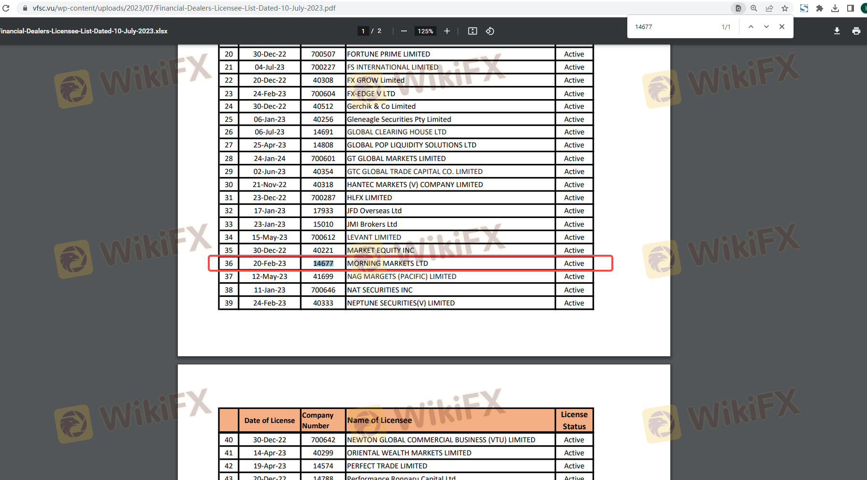867x480 pixels.
Task: Close the find bar
Action: (782, 27)
